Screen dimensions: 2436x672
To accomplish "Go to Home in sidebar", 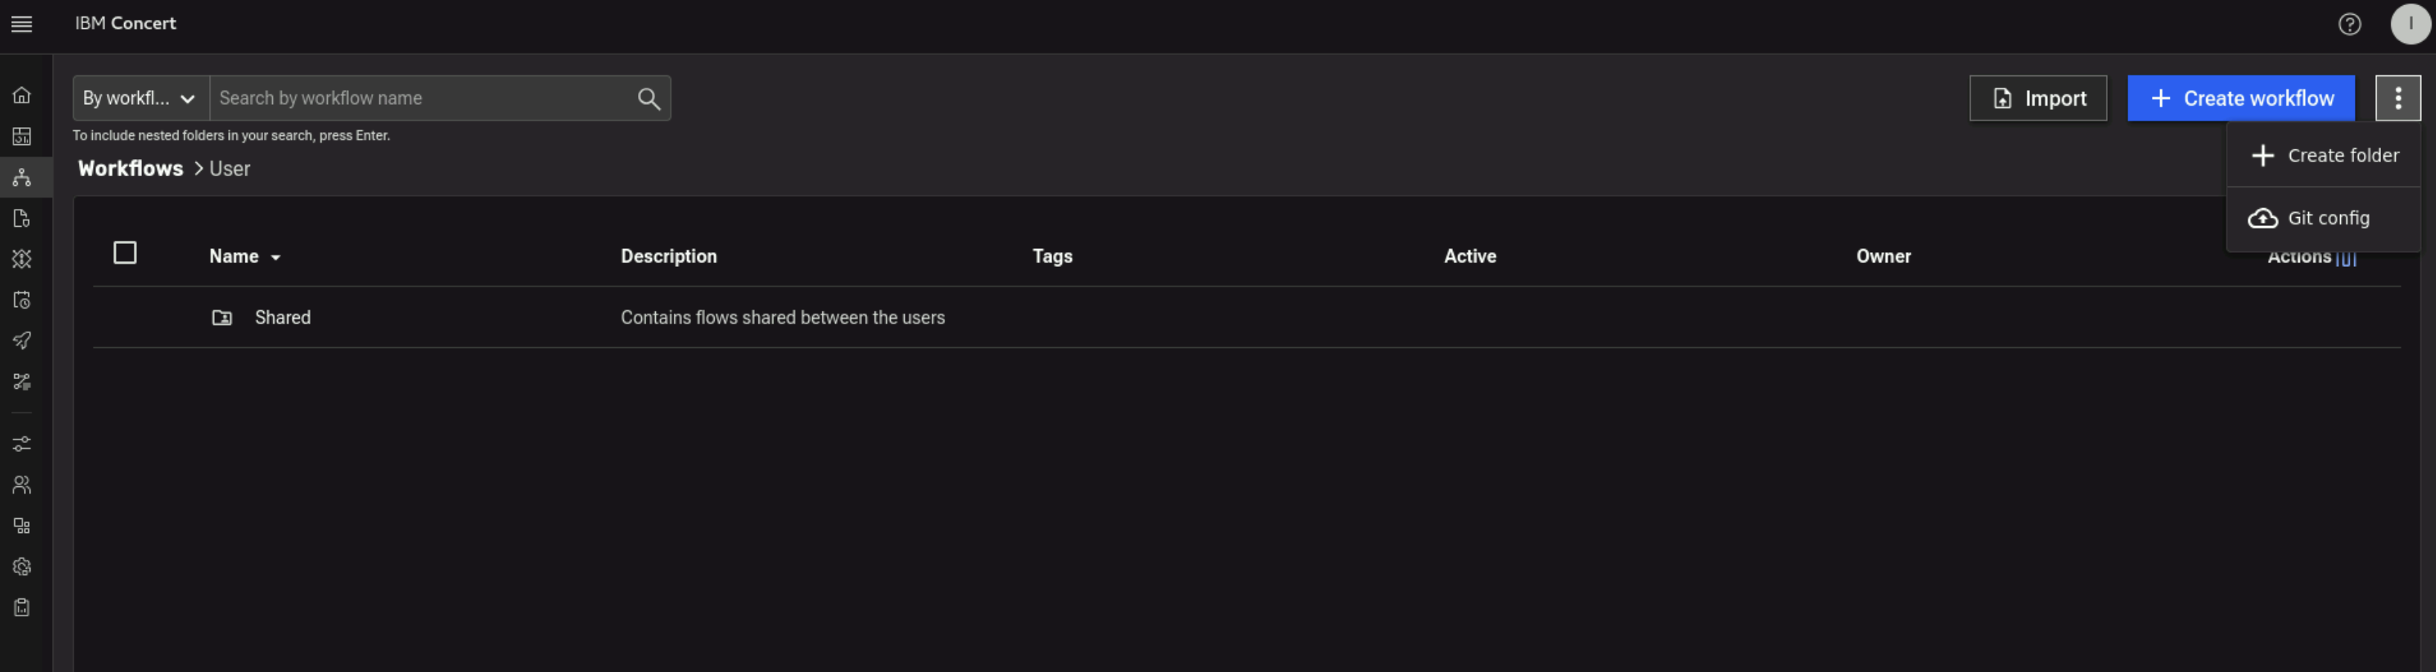I will pos(22,95).
